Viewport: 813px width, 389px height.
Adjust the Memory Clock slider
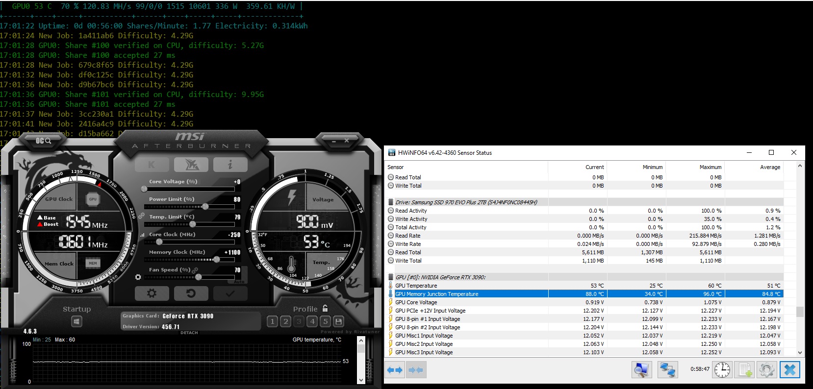tap(189, 259)
